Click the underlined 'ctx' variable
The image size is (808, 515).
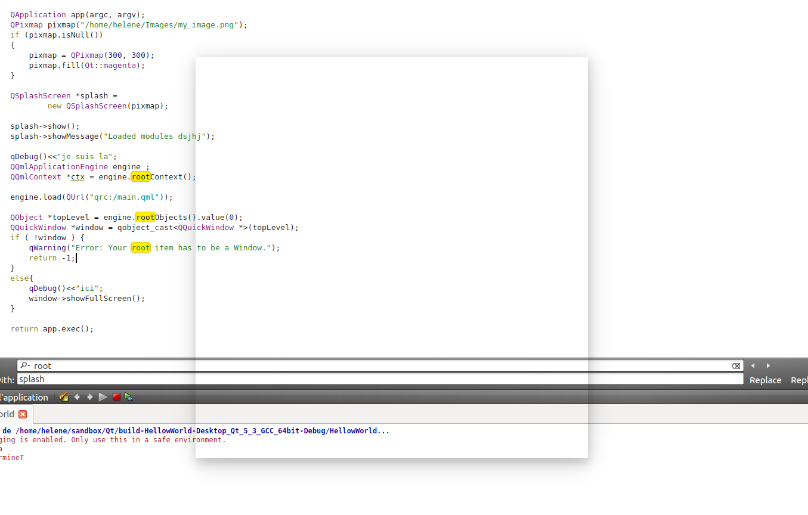tap(78, 176)
